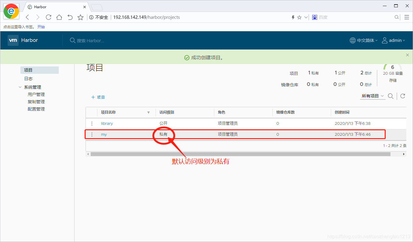Open the admin account dropdown
Viewport: 413px width, 242px height.
click(397, 40)
